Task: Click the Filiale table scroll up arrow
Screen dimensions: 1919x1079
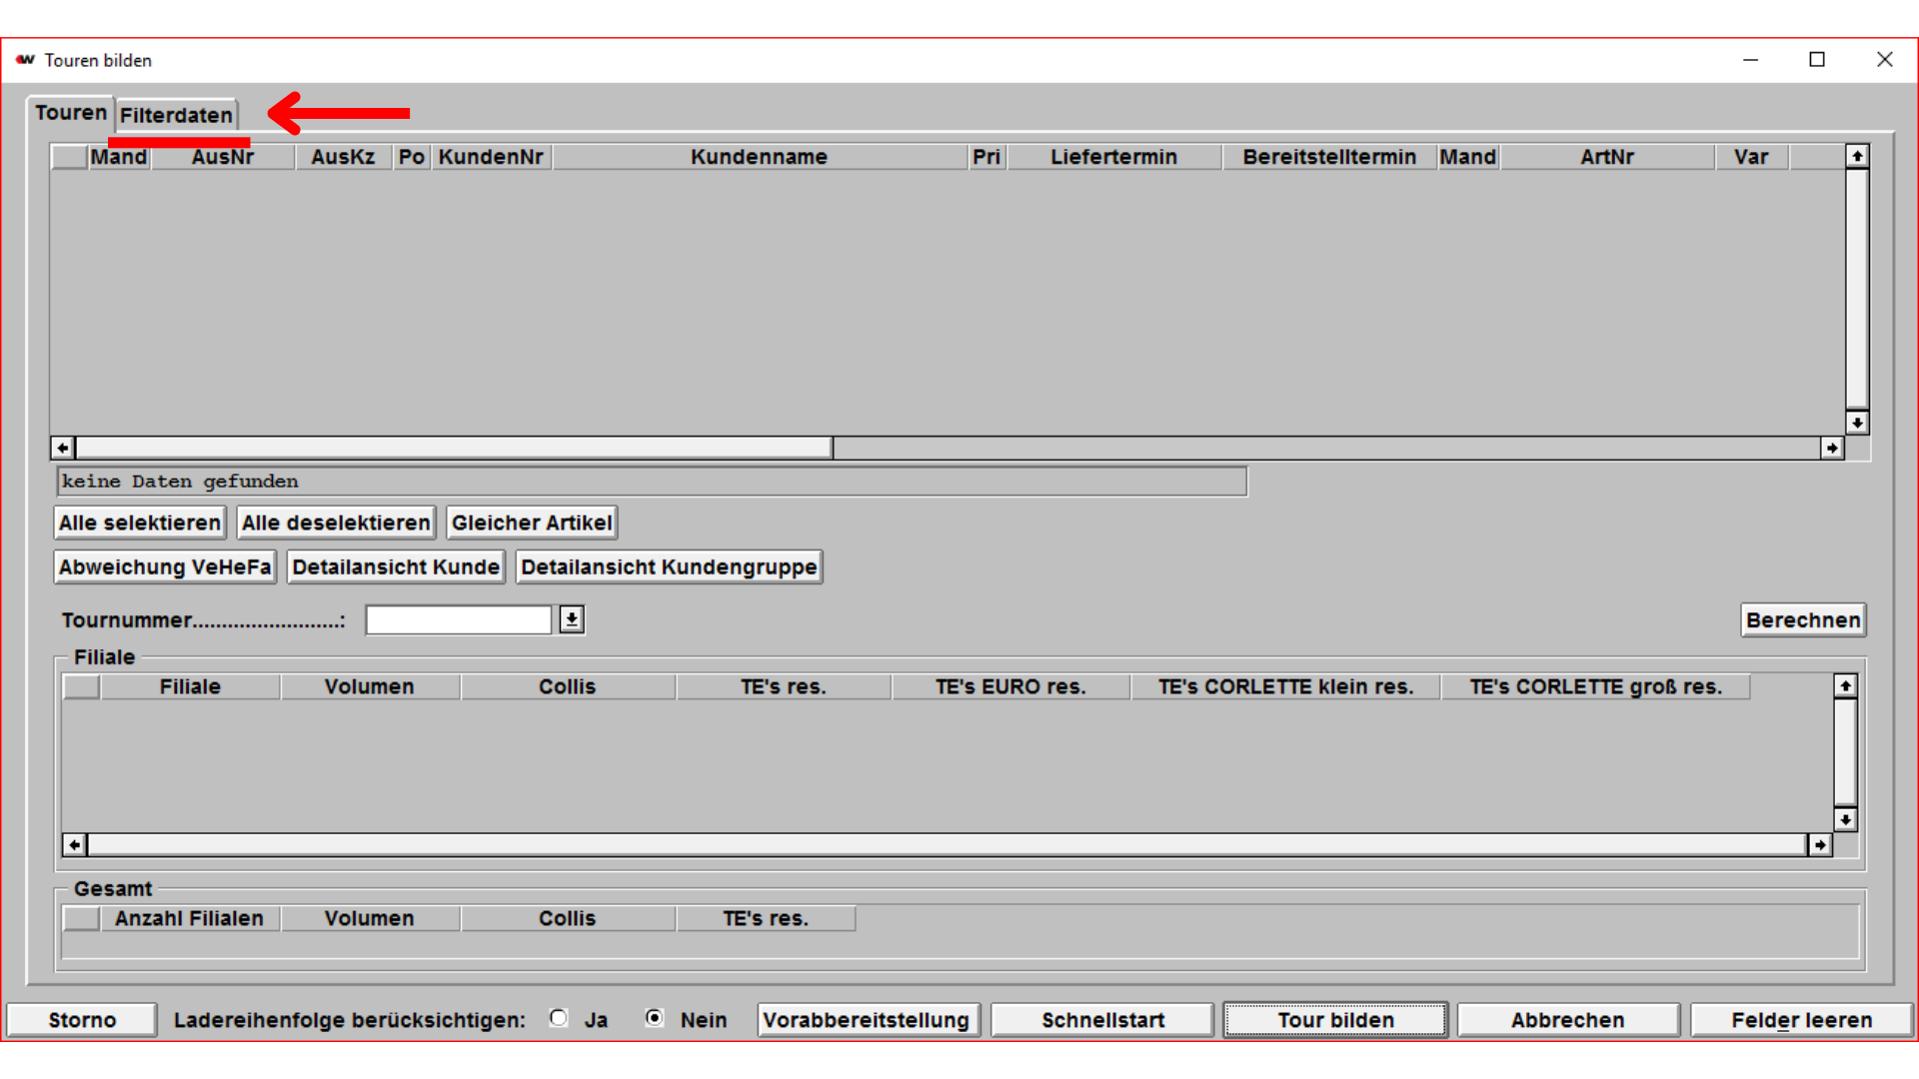Action: [1845, 685]
